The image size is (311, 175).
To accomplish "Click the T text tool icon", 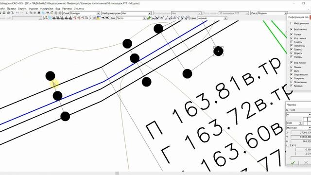I will point(179,18).
